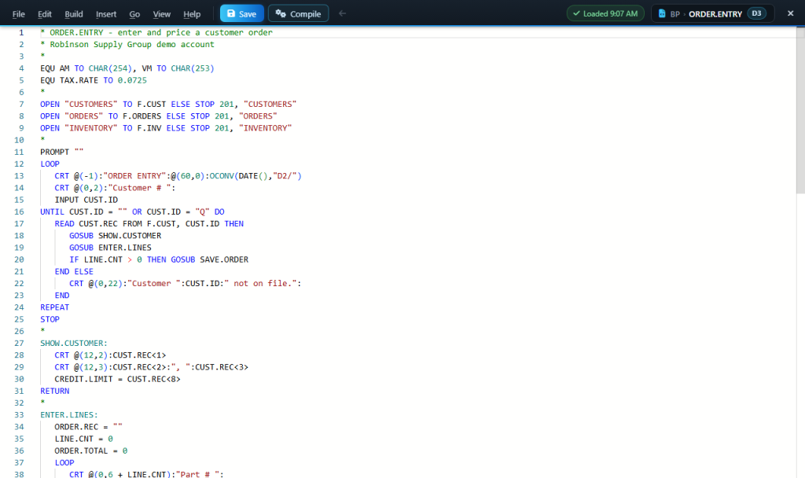This screenshot has width=805, height=478.
Task: Open the Build menu
Action: [x=73, y=14]
